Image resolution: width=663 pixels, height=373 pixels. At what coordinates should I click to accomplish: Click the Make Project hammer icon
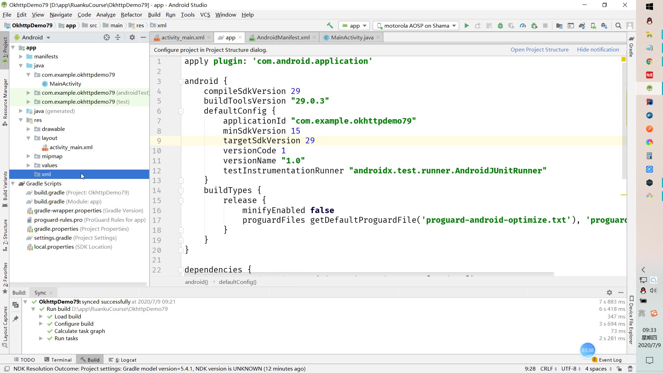[330, 26]
